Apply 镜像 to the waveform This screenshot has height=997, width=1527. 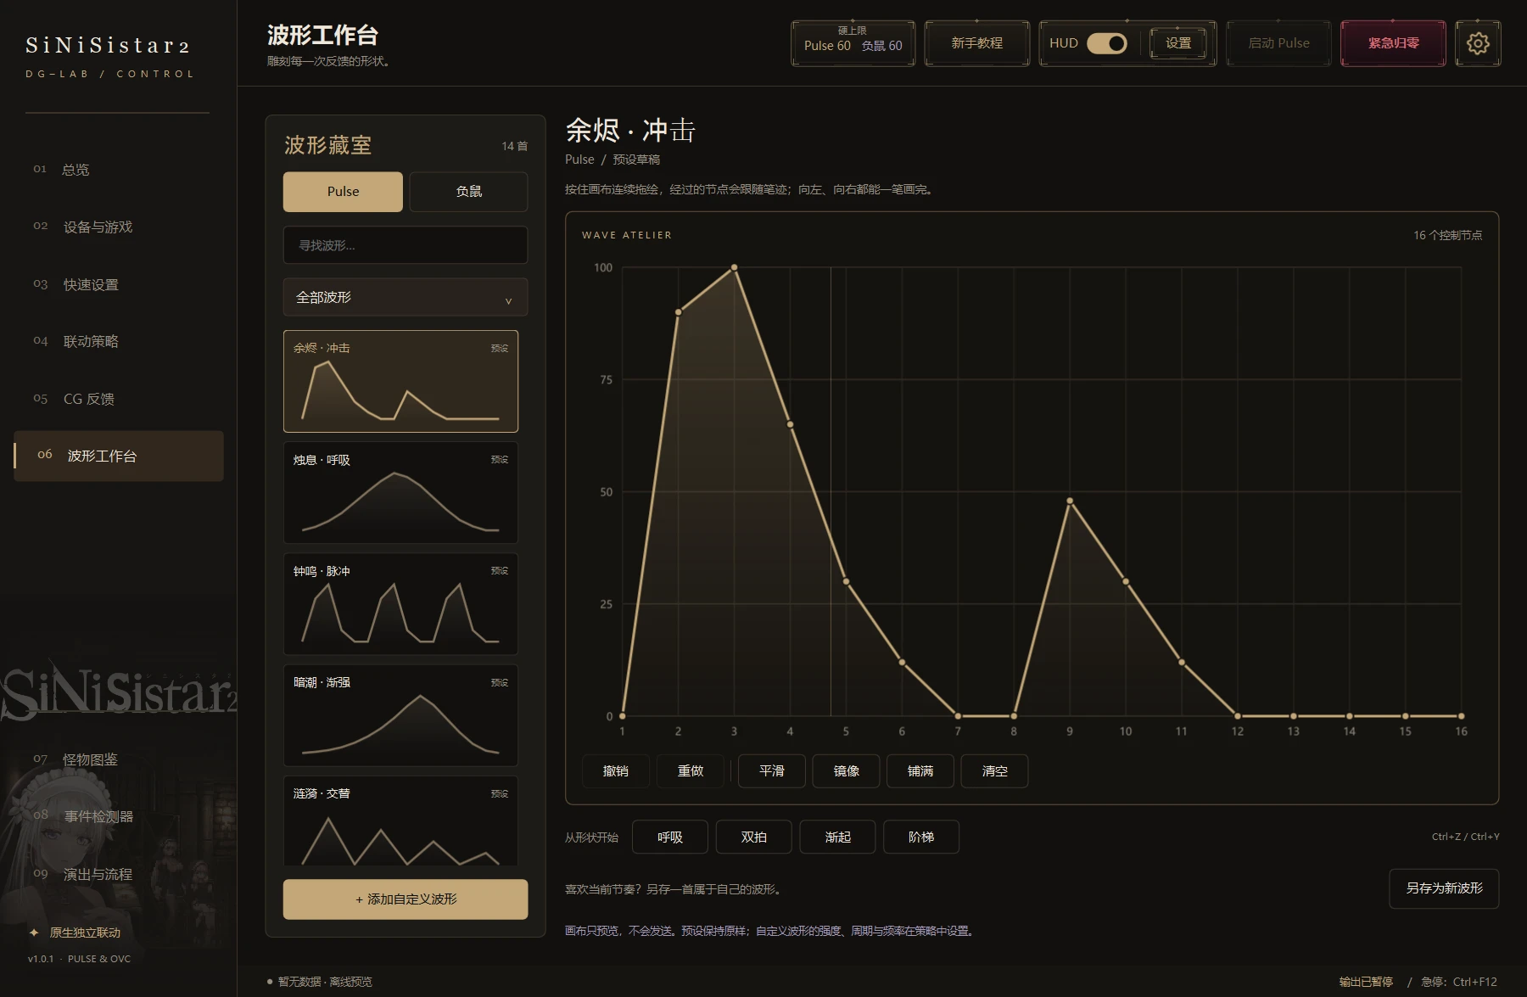[x=846, y=771]
